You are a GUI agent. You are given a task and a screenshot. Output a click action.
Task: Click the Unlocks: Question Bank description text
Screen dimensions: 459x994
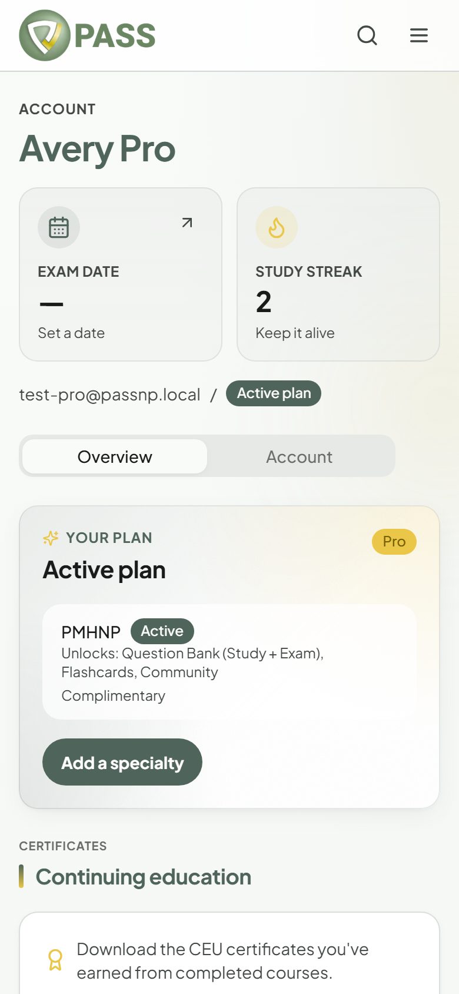(x=192, y=662)
